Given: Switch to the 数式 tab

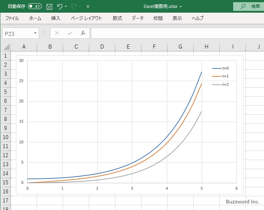Looking at the screenshot, I should pos(117,18).
